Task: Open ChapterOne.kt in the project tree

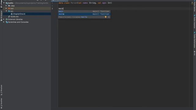Action: [x=19, y=14]
